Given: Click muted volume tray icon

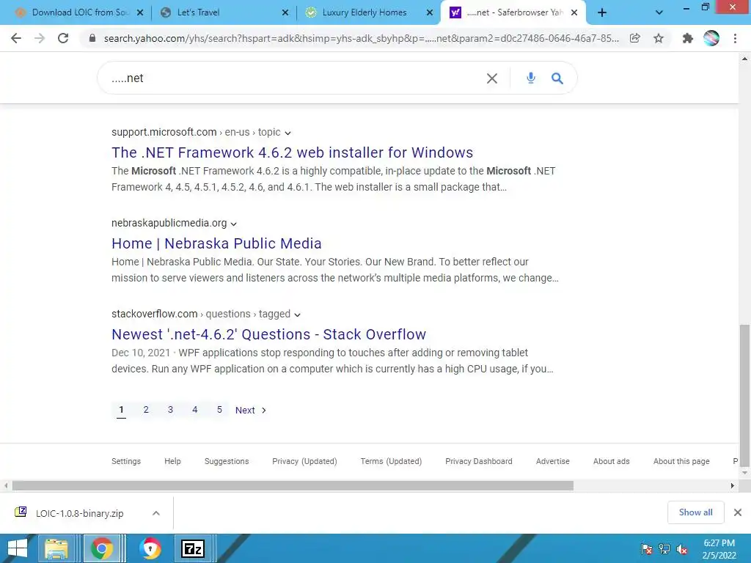Looking at the screenshot, I should tap(682, 549).
